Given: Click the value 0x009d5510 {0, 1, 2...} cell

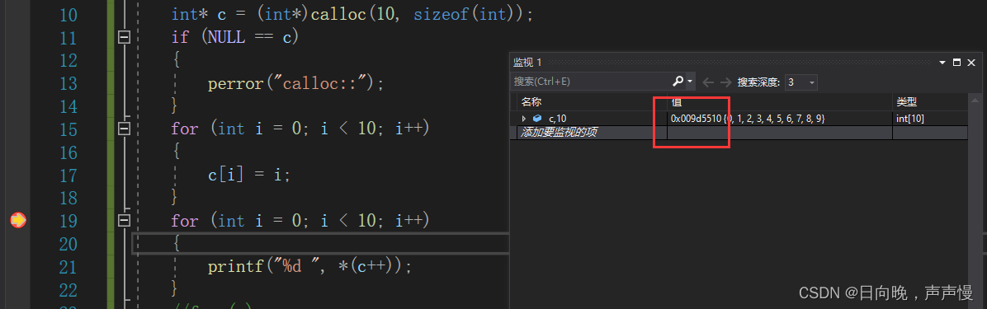Looking at the screenshot, I should (x=779, y=118).
